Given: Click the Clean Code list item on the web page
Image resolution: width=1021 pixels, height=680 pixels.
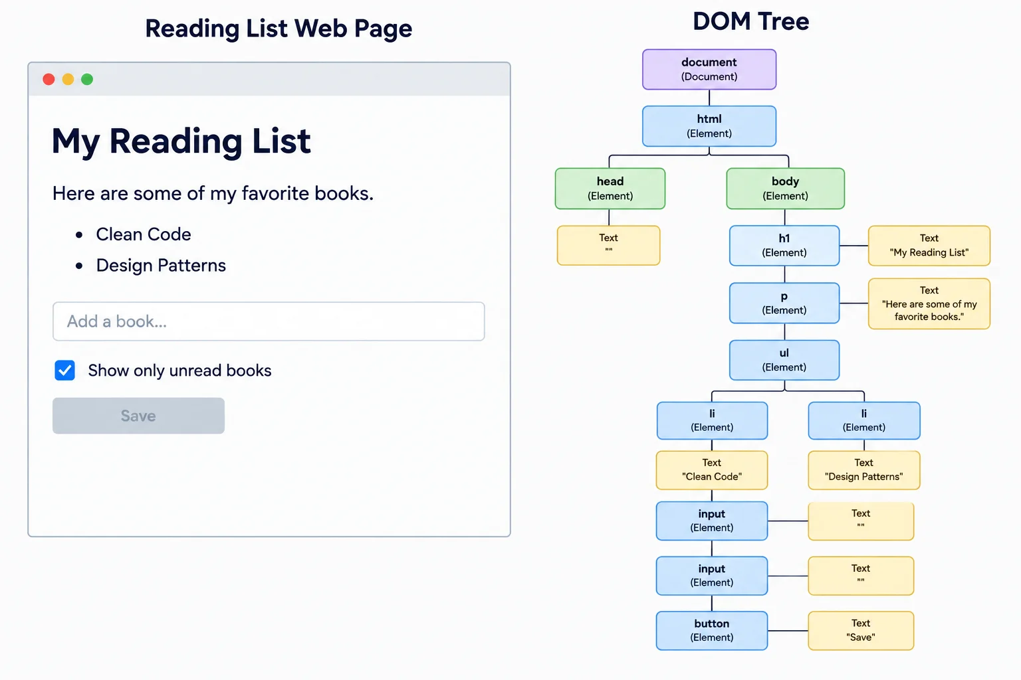Looking at the screenshot, I should tap(144, 234).
